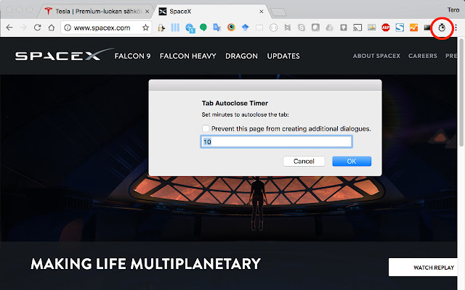Image resolution: width=465 pixels, height=290 pixels.
Task: Click the black rectangle extension icon
Action: click(427, 28)
